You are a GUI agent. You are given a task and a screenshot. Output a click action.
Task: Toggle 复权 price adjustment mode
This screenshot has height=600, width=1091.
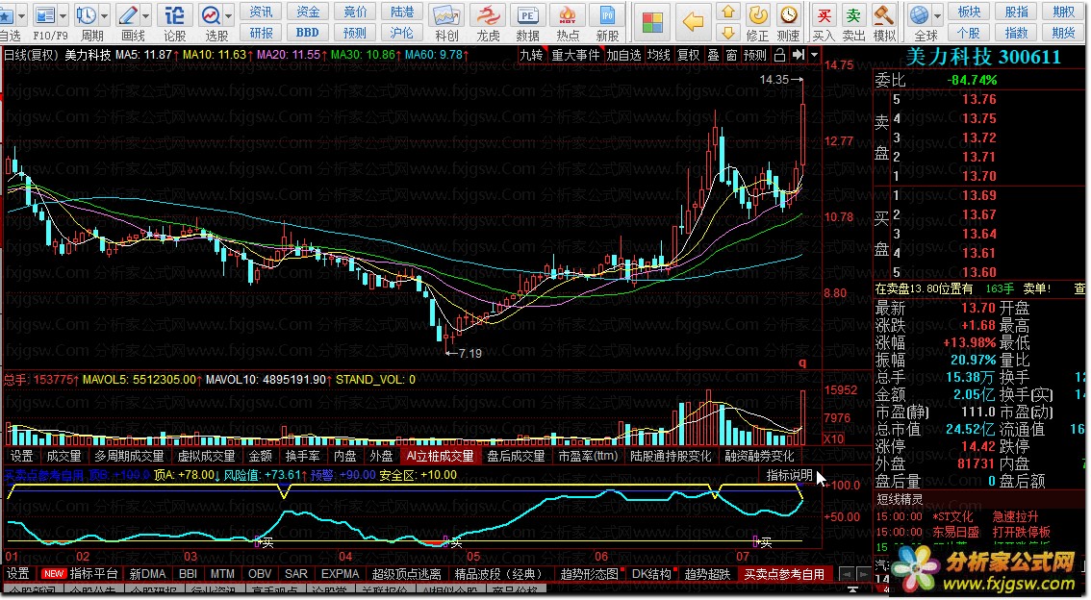688,55
